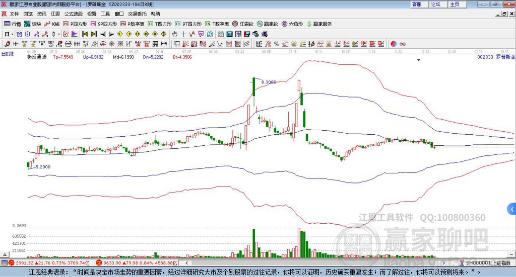The image size is (516, 277).
Task: Select the pink 节 solar-term tool
Action: click(201, 34)
